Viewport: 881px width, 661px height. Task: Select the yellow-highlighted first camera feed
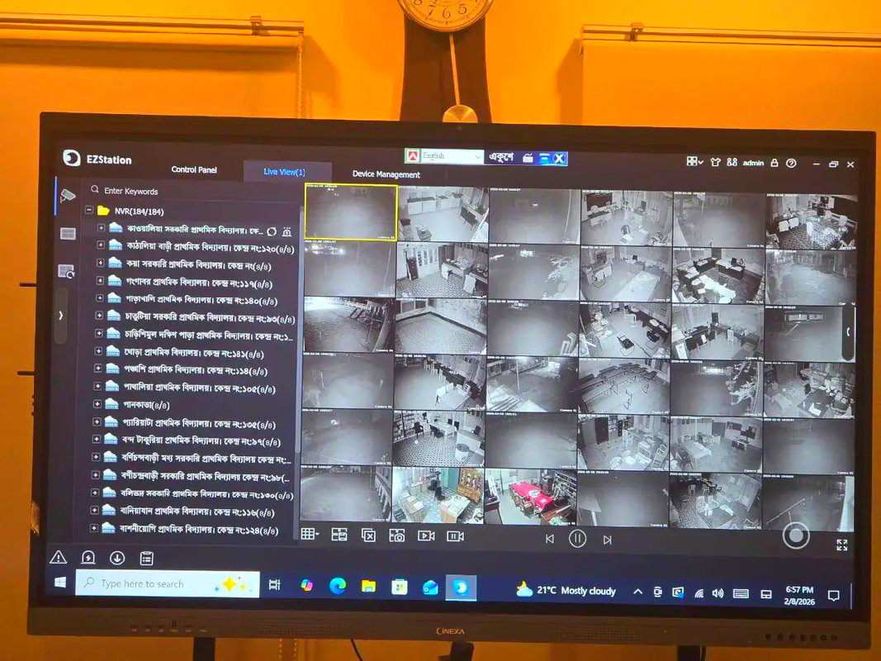pyautogui.click(x=351, y=212)
